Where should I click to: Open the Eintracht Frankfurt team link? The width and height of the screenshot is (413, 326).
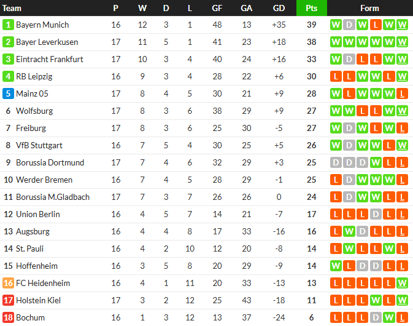[49, 60]
